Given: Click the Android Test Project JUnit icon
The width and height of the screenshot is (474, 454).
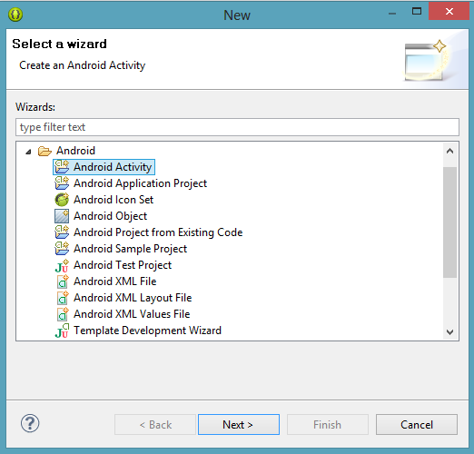Looking at the screenshot, I should pos(62,265).
